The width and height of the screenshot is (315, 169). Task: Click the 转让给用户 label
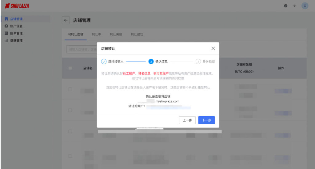[137, 106]
